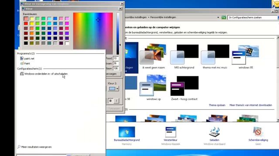Click the Rood value field
The image size is (279, 156).
point(116,58)
